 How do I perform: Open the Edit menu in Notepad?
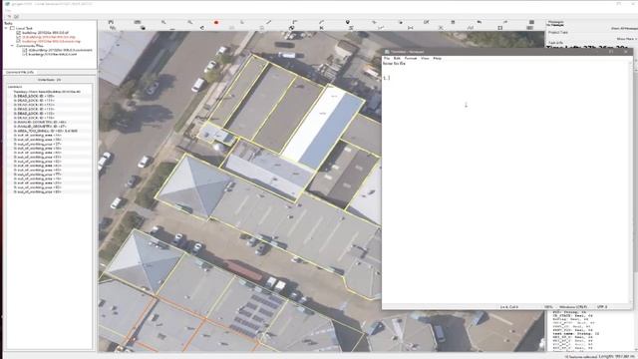[x=397, y=58]
